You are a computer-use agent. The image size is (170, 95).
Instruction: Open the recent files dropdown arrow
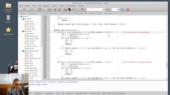coord(32,9)
